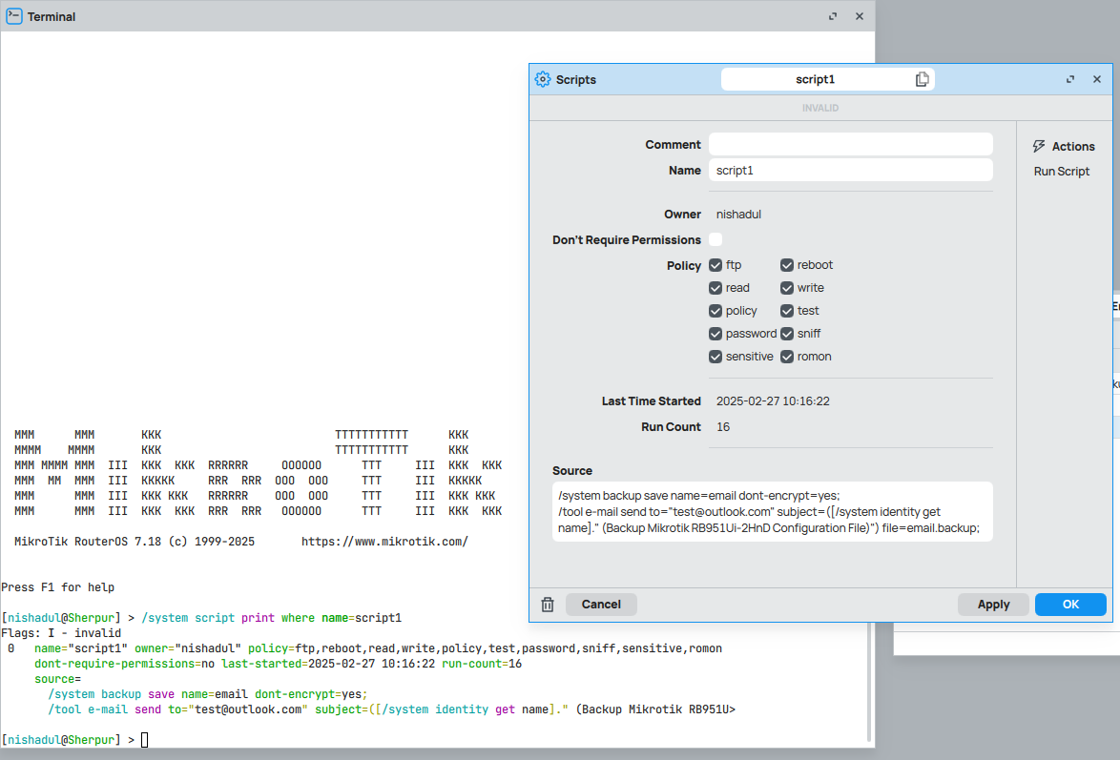The image size is (1120, 760).
Task: Click the trash delete icon in Scripts dialog
Action: [x=548, y=605]
